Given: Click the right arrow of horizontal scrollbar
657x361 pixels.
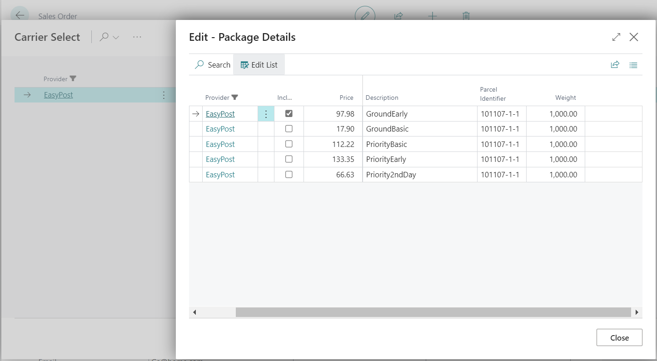Looking at the screenshot, I should coord(637,312).
